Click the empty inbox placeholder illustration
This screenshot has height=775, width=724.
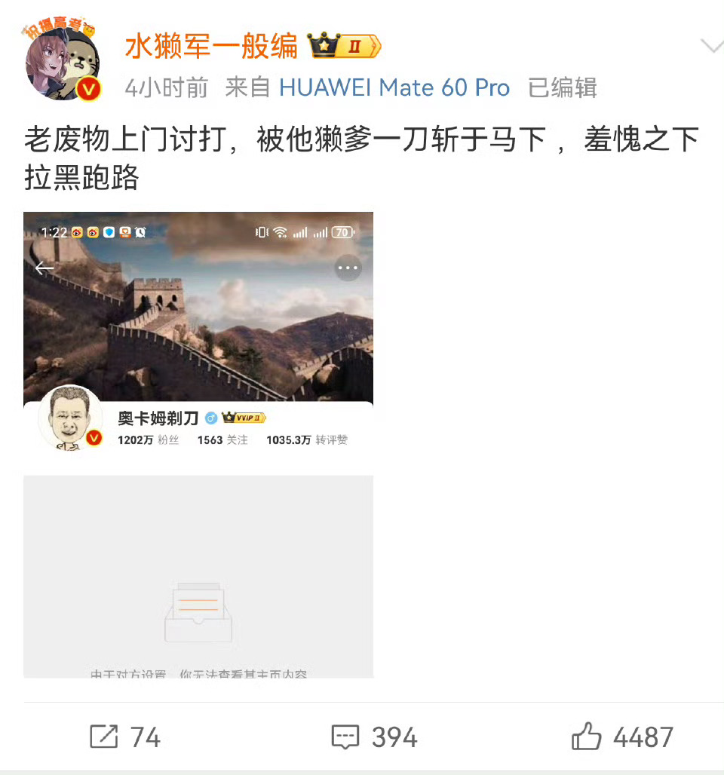[198, 612]
